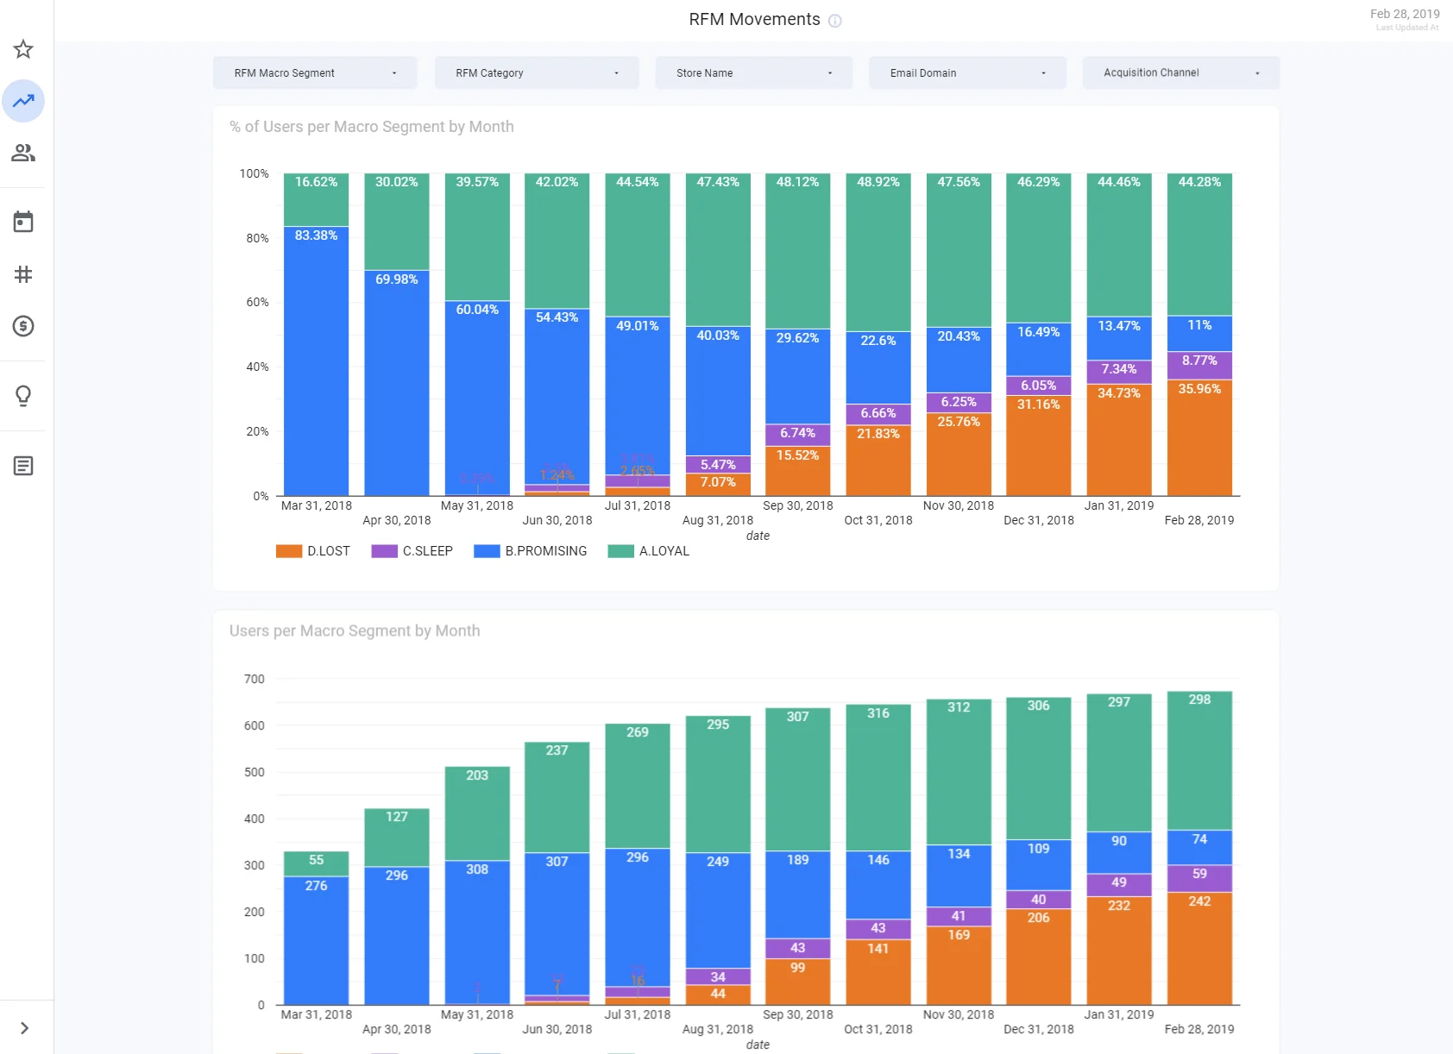Open the Email Domain dropdown
1453x1054 pixels.
pos(967,73)
